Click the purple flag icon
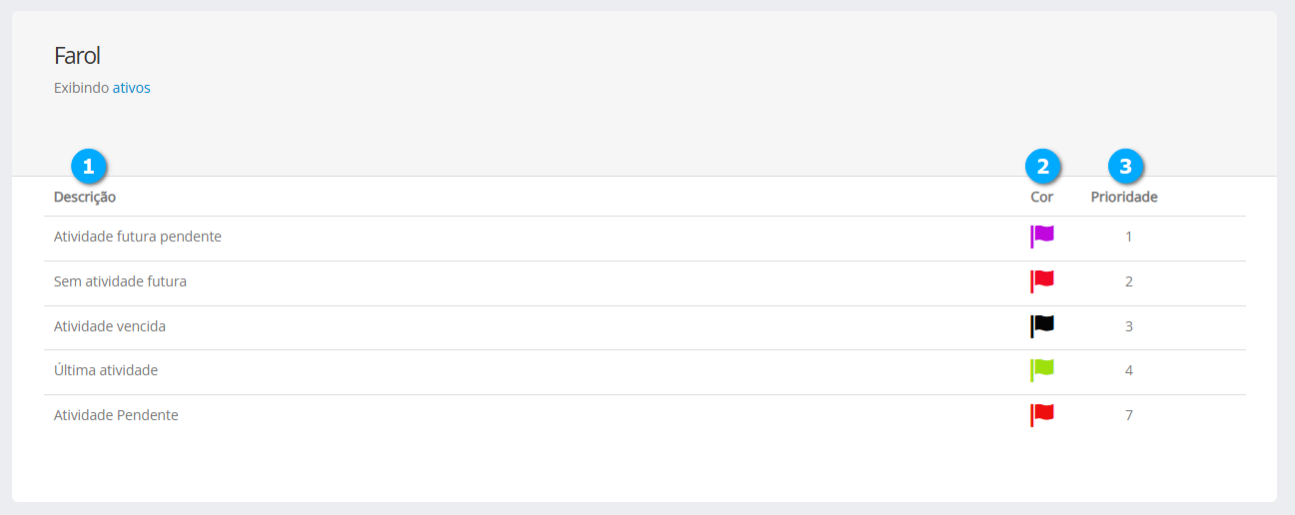Image resolution: width=1295 pixels, height=515 pixels. point(1042,236)
